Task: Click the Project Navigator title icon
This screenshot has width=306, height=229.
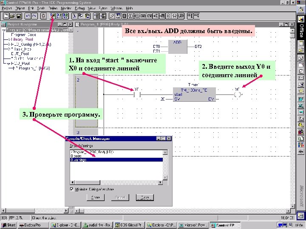Action: pyautogui.click(x=4, y=24)
